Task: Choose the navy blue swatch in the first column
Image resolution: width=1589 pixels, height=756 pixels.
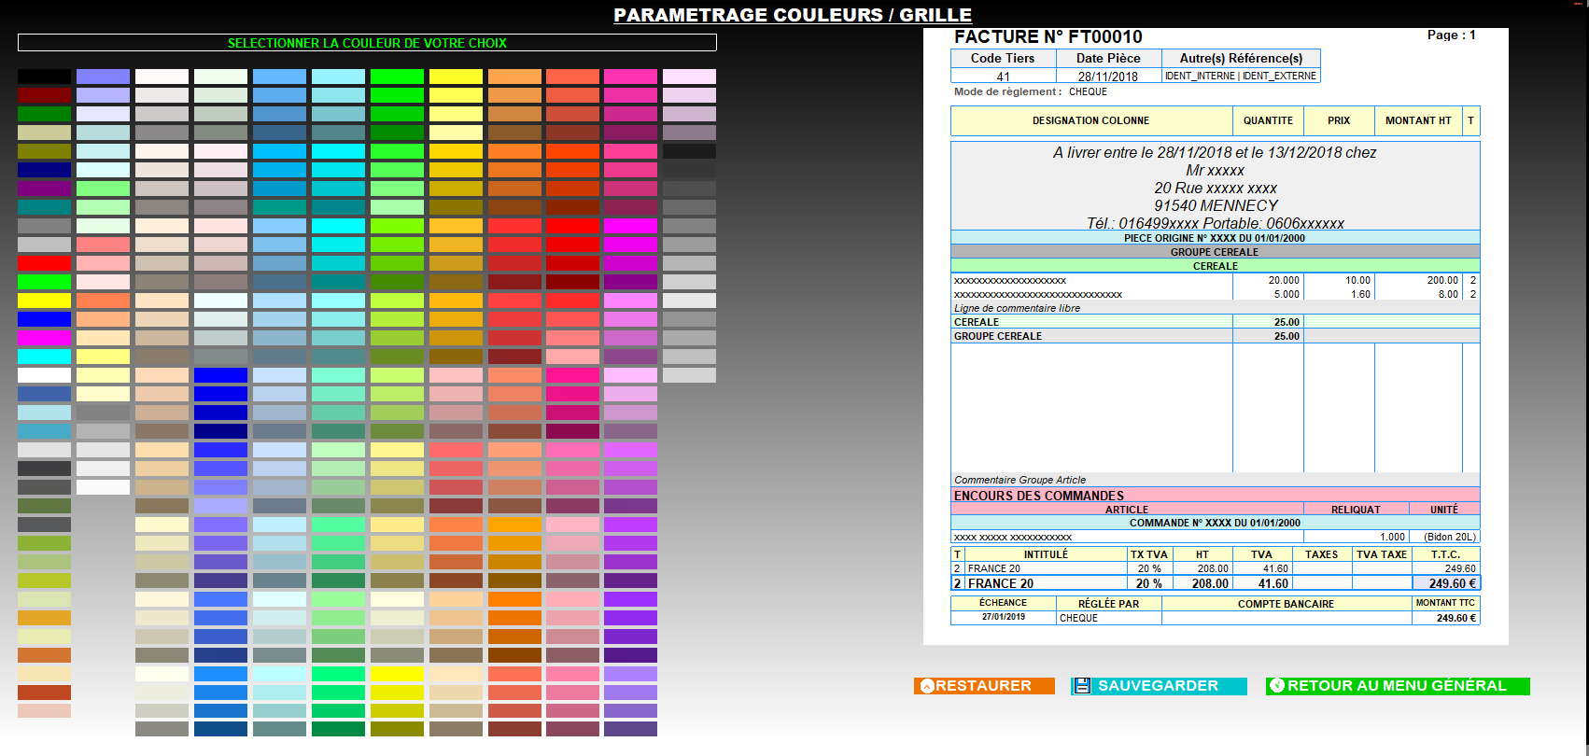Action: point(44,170)
